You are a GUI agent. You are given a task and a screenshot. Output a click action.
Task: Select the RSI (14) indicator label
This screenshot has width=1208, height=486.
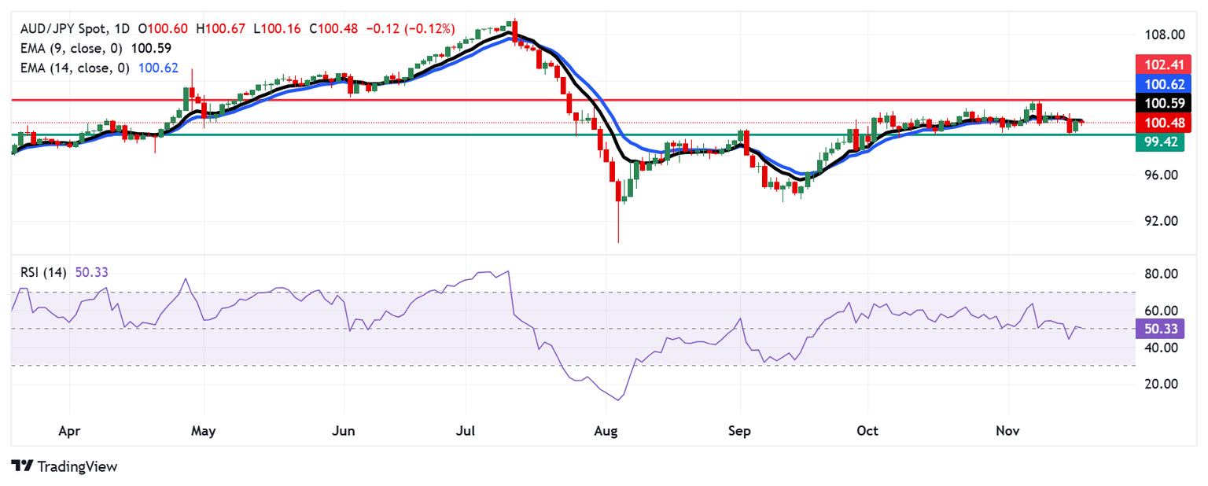(42, 272)
